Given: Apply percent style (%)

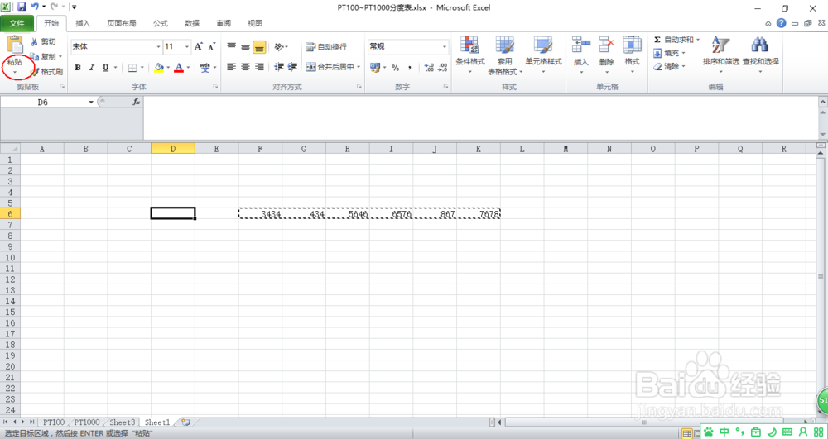Looking at the screenshot, I should (x=395, y=68).
